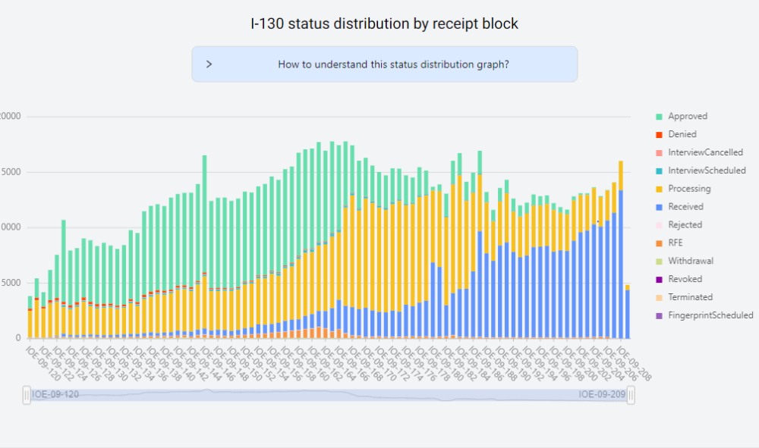
Task: Click the orange RFE legend icon
Action: tap(659, 243)
